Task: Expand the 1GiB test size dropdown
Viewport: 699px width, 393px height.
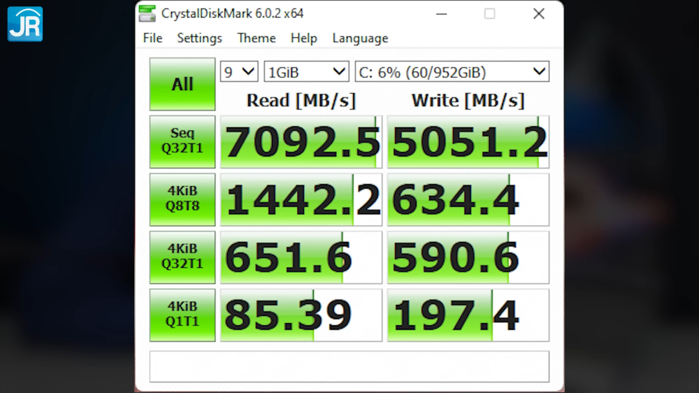Action: (306, 72)
